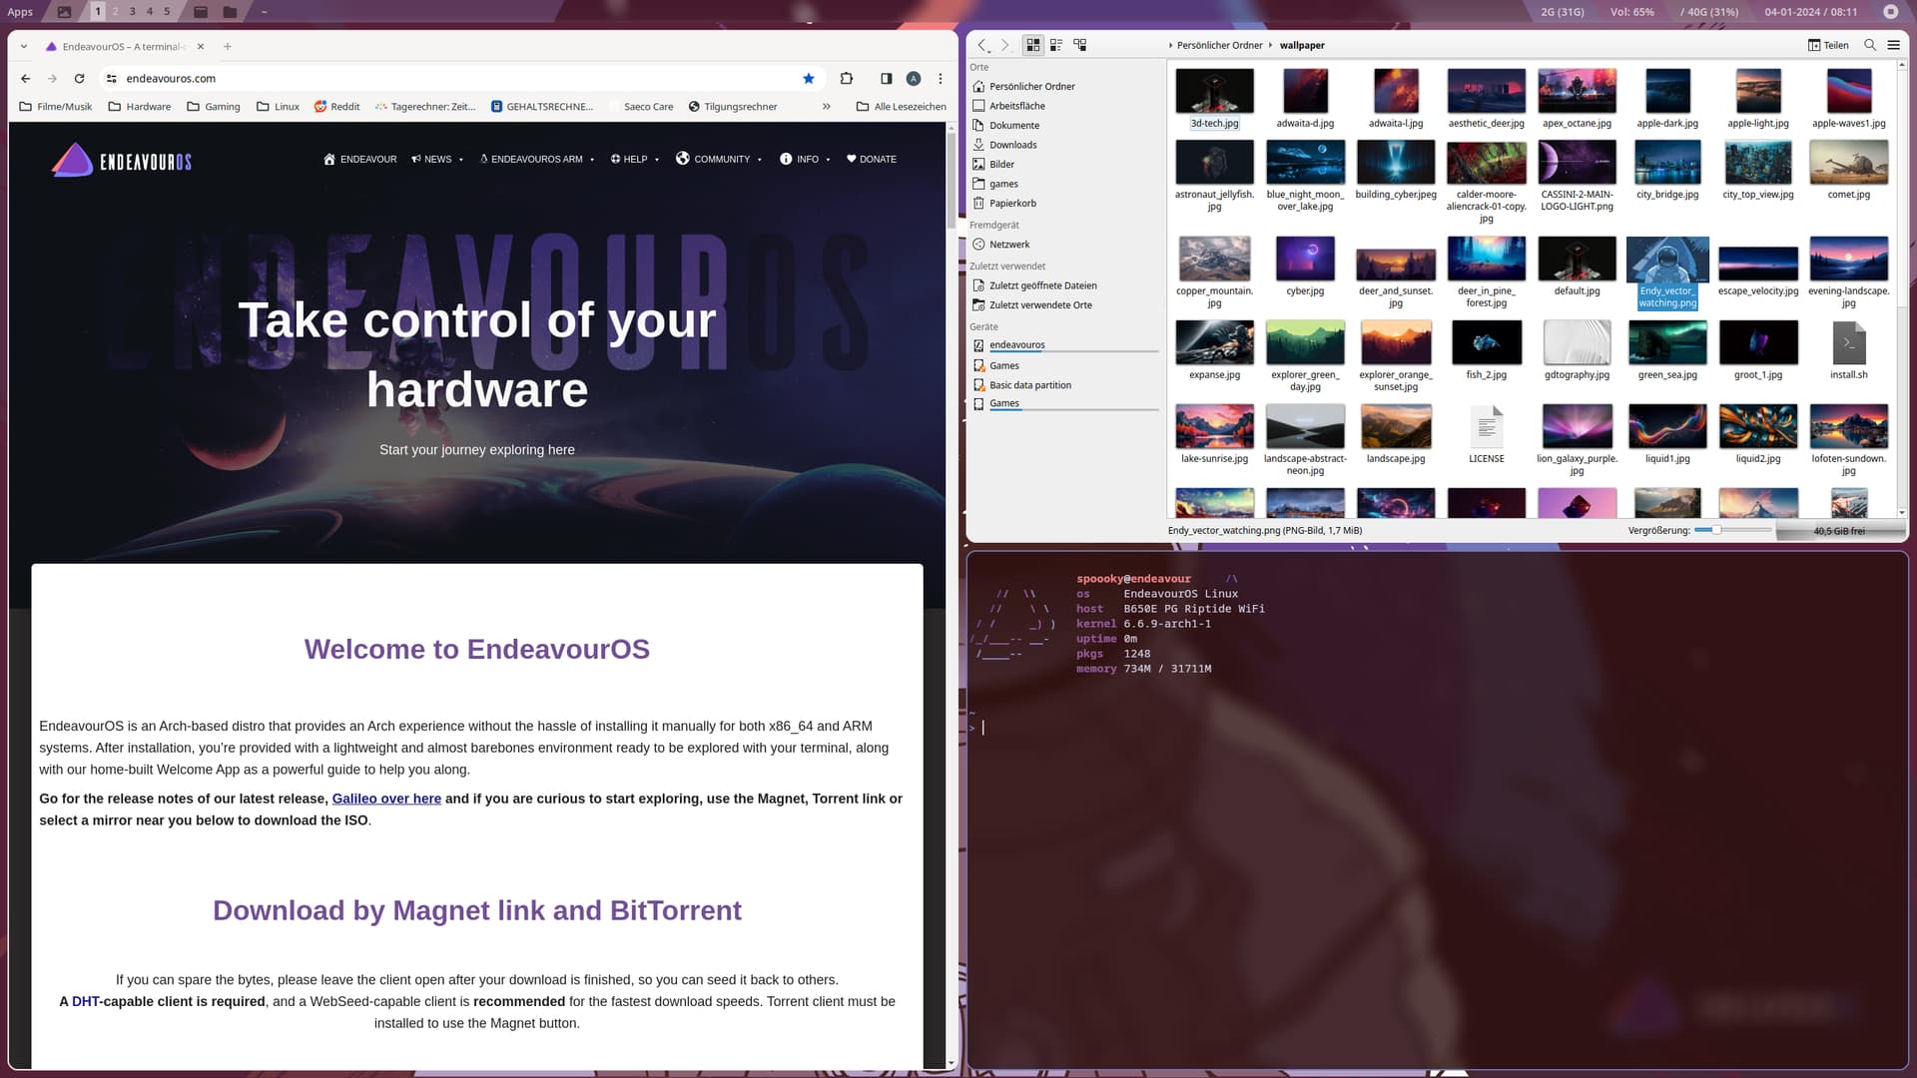Expand the NEWS navigation dropdown

tap(437, 159)
